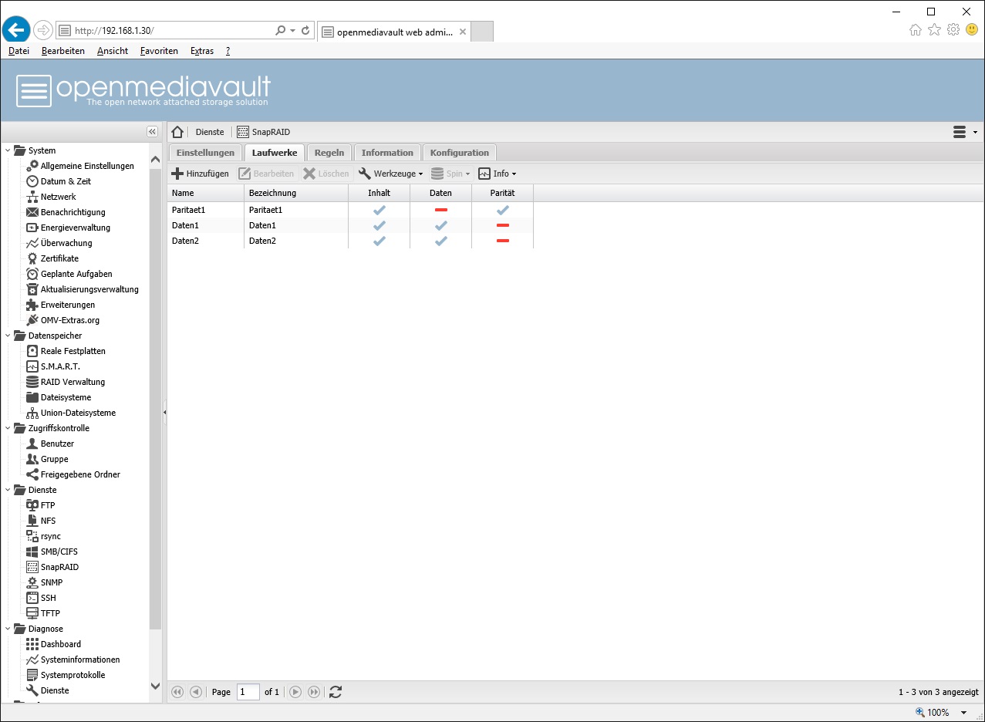Click the Dienste breadcrumb link
The image size is (985, 722).
(x=210, y=132)
